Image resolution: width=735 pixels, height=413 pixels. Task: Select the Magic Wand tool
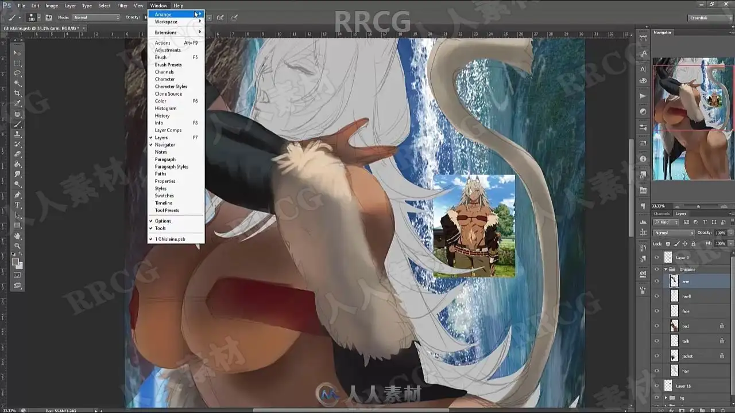point(18,83)
